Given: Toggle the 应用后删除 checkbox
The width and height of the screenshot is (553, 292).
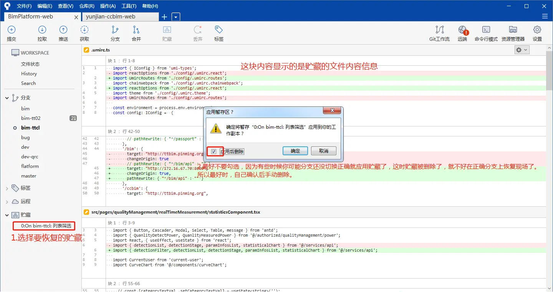Looking at the screenshot, I should pos(214,151).
